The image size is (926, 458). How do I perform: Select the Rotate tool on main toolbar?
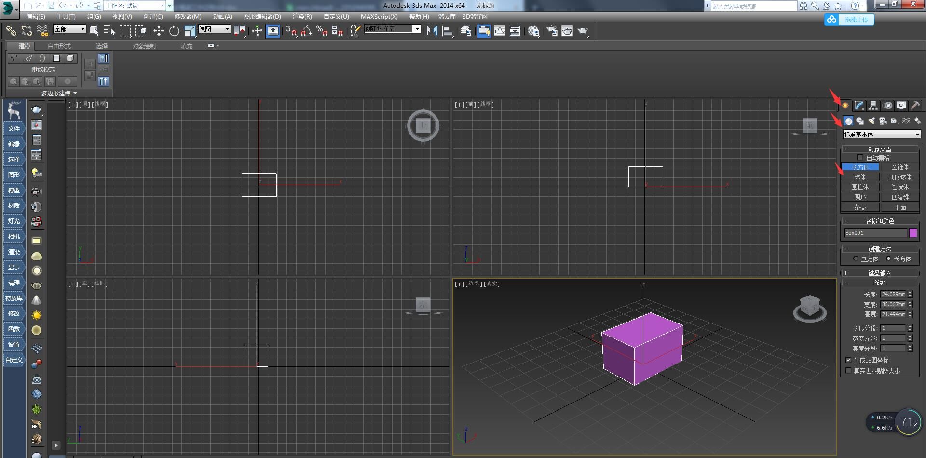pos(174,31)
